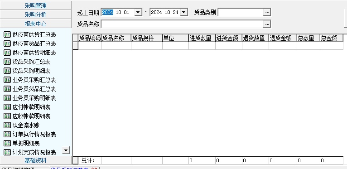Sort by the 总金额 column header
Image resolution: width=347 pixels, height=169 pixels.
pyautogui.click(x=332, y=38)
